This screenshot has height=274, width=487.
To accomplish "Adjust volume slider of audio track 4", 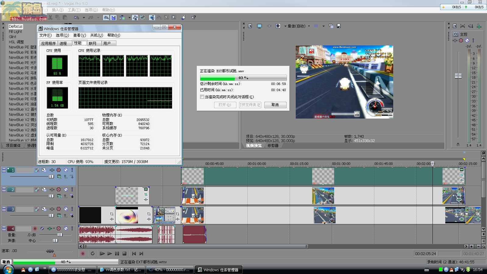I will [x=60, y=235].
